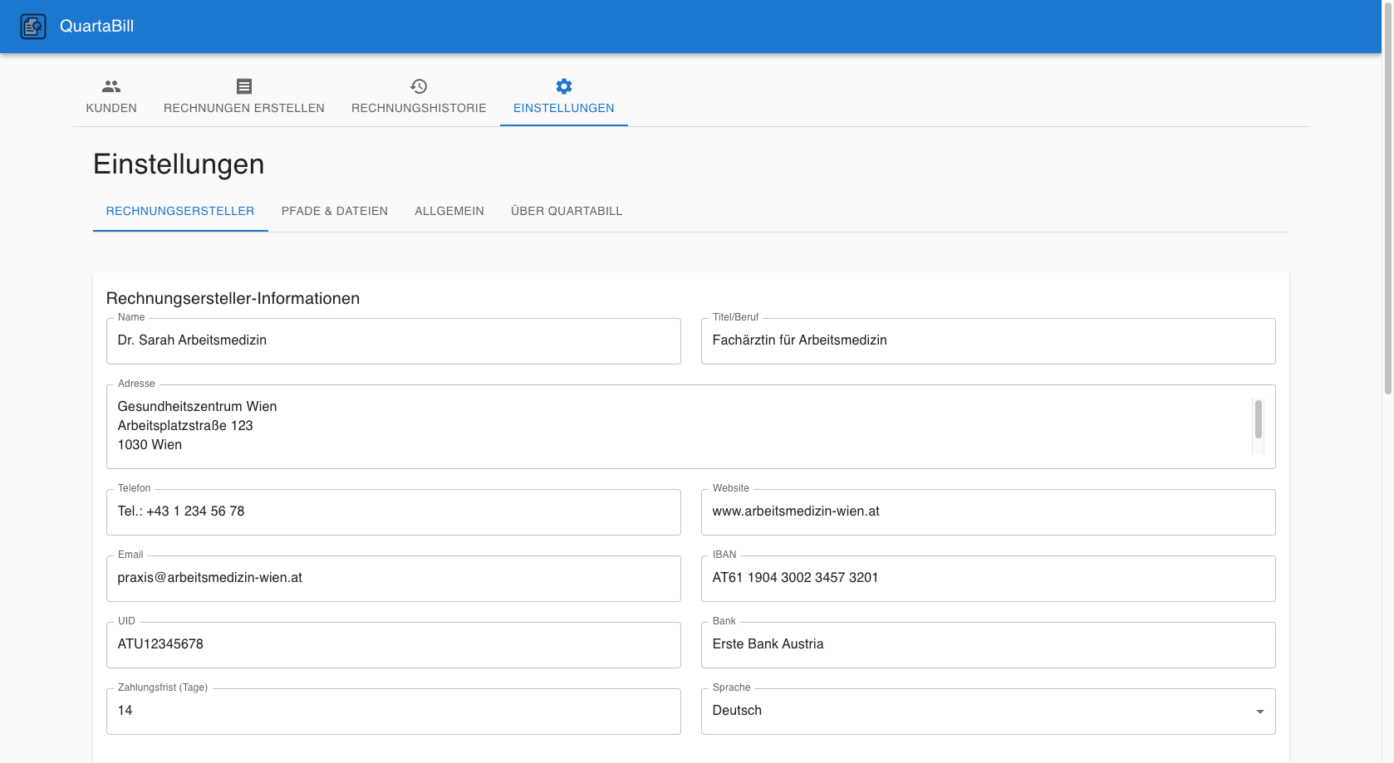
Task: Click the Name field showing Dr. Sarah Arbeitsmedizin
Action: click(x=393, y=340)
